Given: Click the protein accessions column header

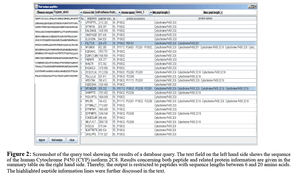Looking at the screenshot, I should 135,19.
